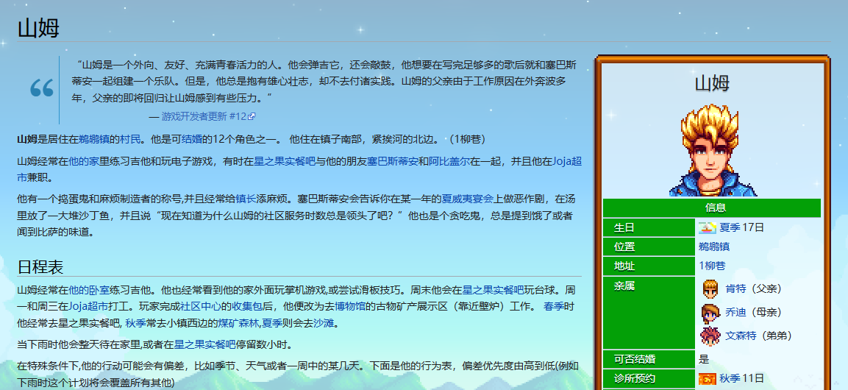Click Jodi's portrait icon next to 乔迪
This screenshot has width=848, height=390.
(710, 313)
